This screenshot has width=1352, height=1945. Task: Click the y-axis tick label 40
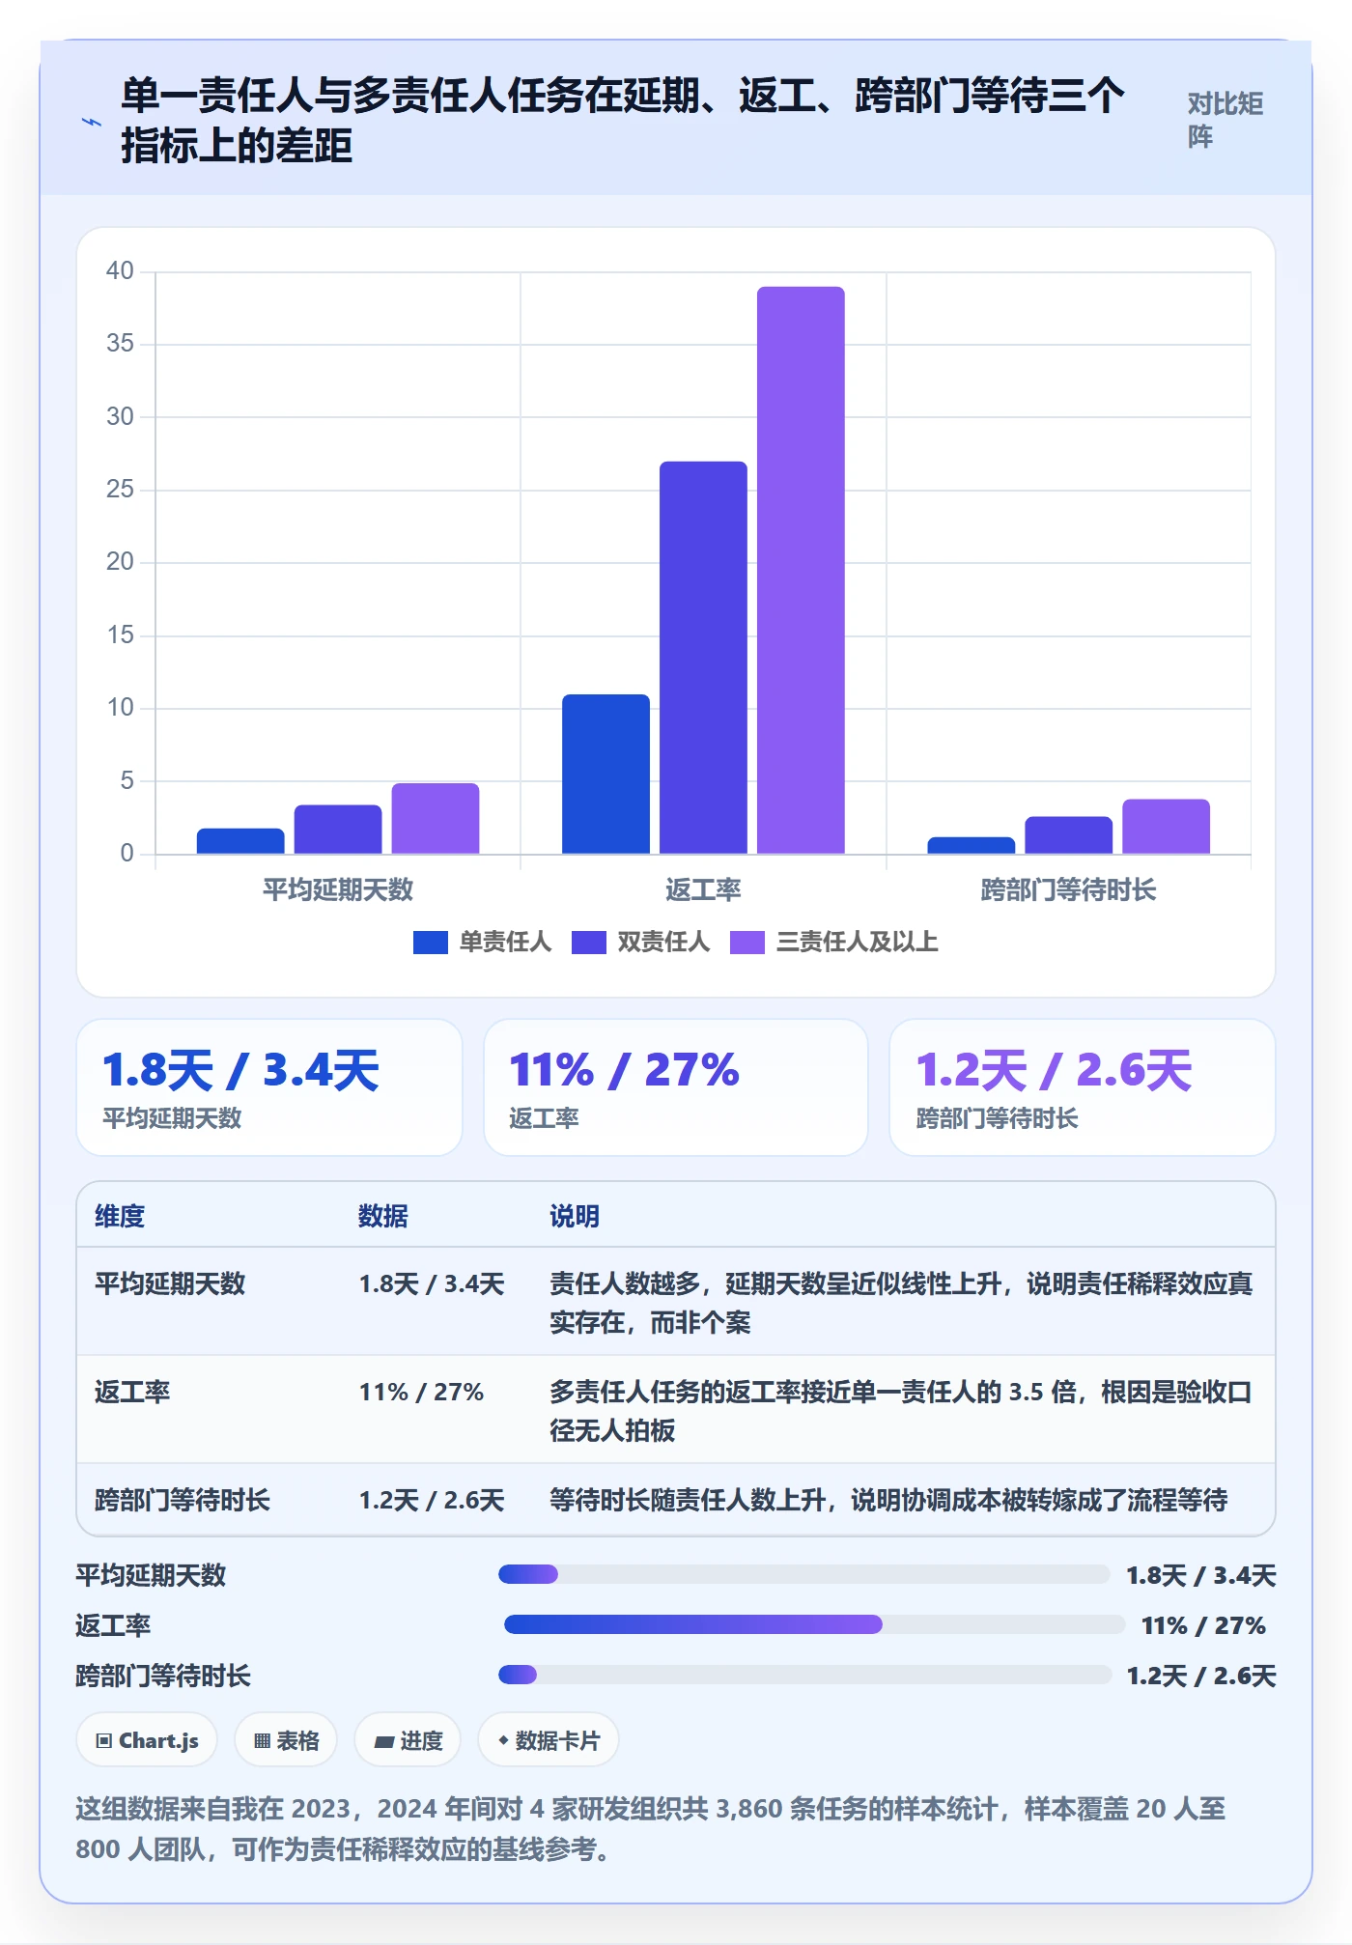point(120,270)
